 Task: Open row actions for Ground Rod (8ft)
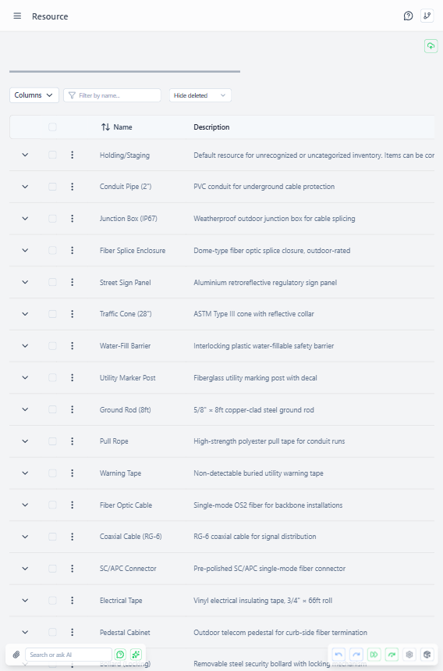73,409
